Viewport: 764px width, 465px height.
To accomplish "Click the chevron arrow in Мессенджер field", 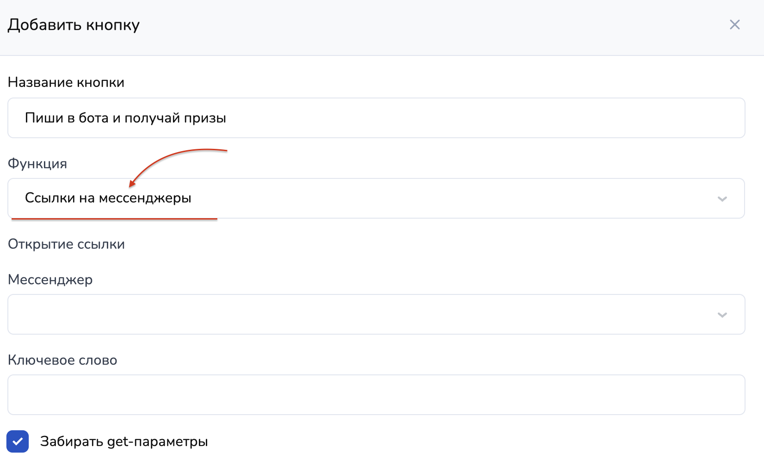I will point(722,315).
